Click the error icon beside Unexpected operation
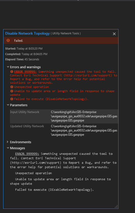Image resolution: width=135 pixels, height=213 pixels. pyautogui.click(x=12, y=87)
